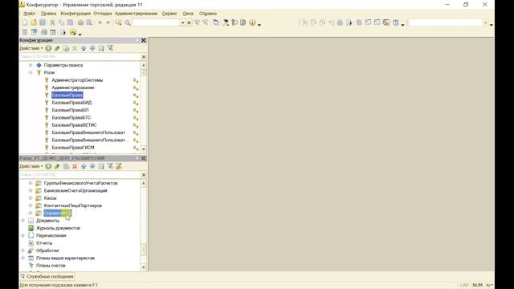Select the БазовыеПраваГИСМ role

73,148
